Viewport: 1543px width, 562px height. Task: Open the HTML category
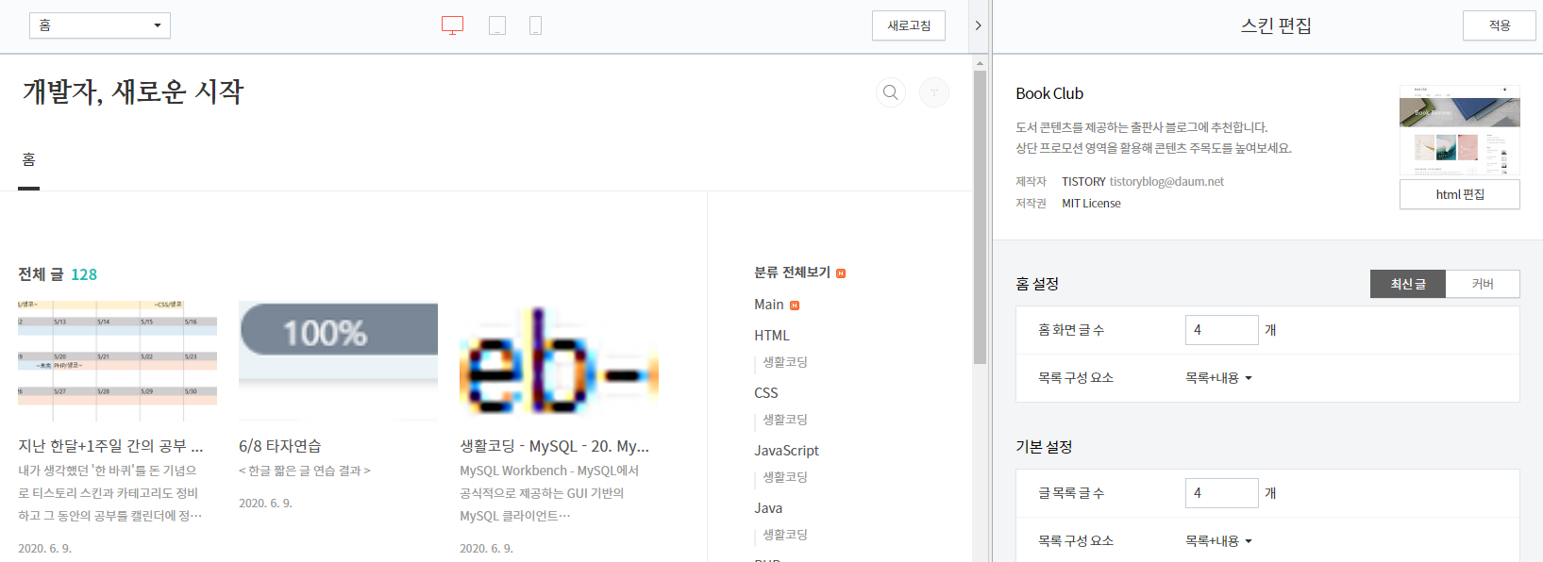click(772, 336)
